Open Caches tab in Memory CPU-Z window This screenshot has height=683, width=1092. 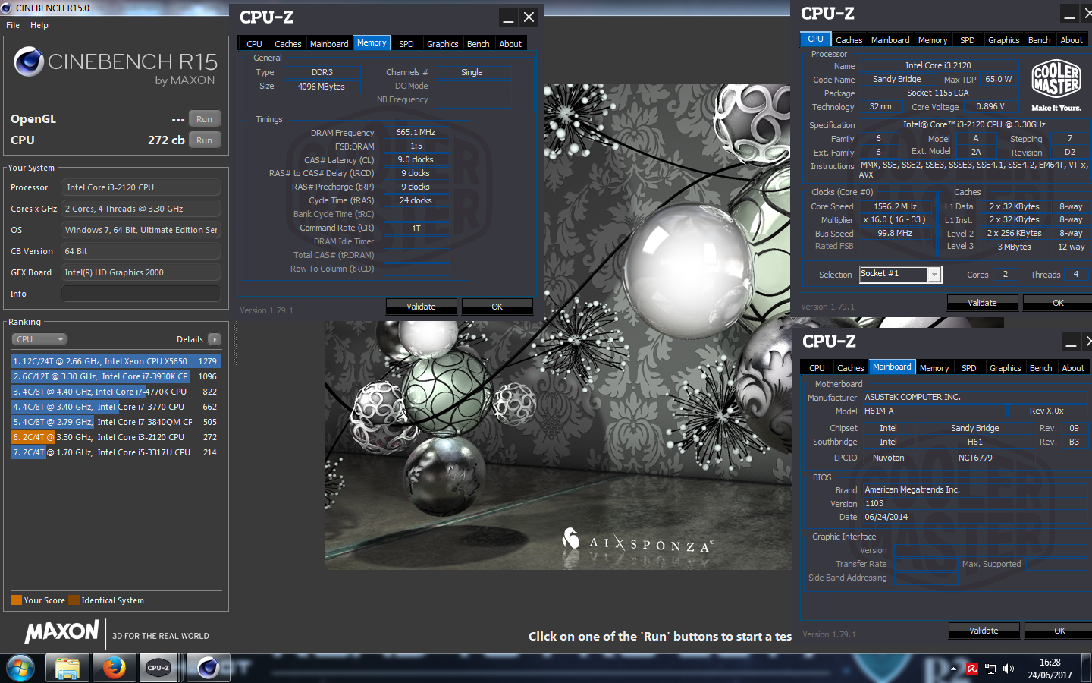click(x=288, y=44)
